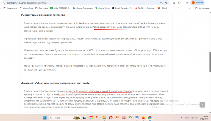Collapse the Умови отримання акційної пропозиції section
This screenshot has height=121, width=211.
point(43,15)
